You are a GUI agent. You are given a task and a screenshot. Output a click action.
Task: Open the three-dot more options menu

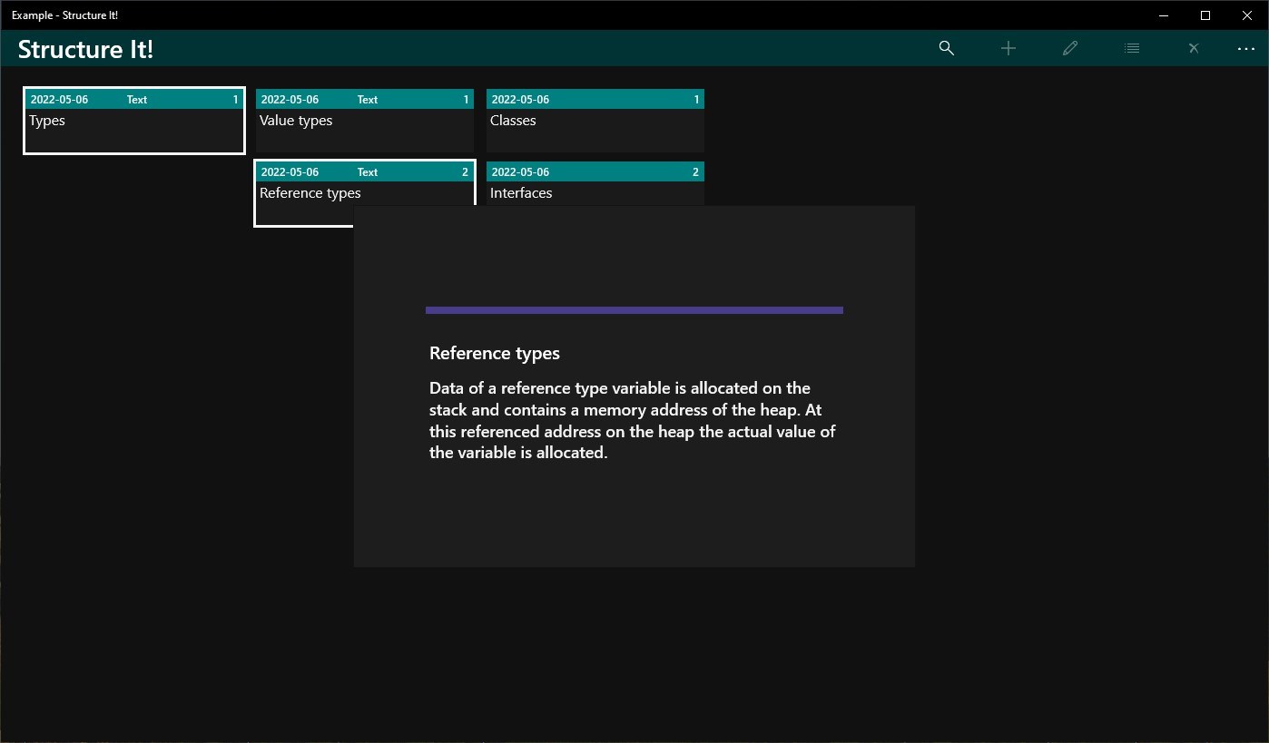point(1245,48)
